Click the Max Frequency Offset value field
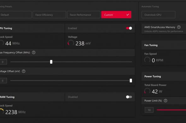This screenshot has height=123, width=186. click(x=3, y=62)
